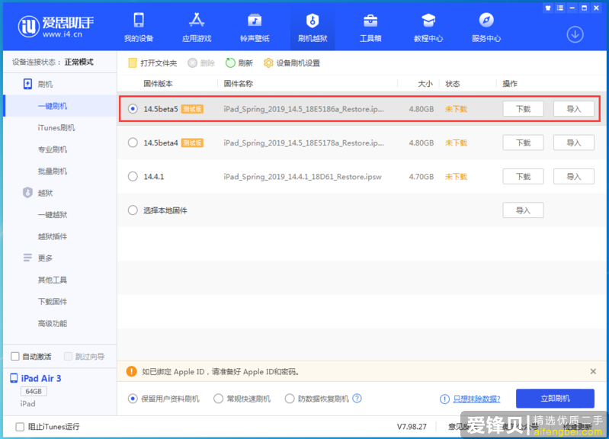Click 立即刷机 flash now button
This screenshot has height=439, width=609.
[555, 398]
